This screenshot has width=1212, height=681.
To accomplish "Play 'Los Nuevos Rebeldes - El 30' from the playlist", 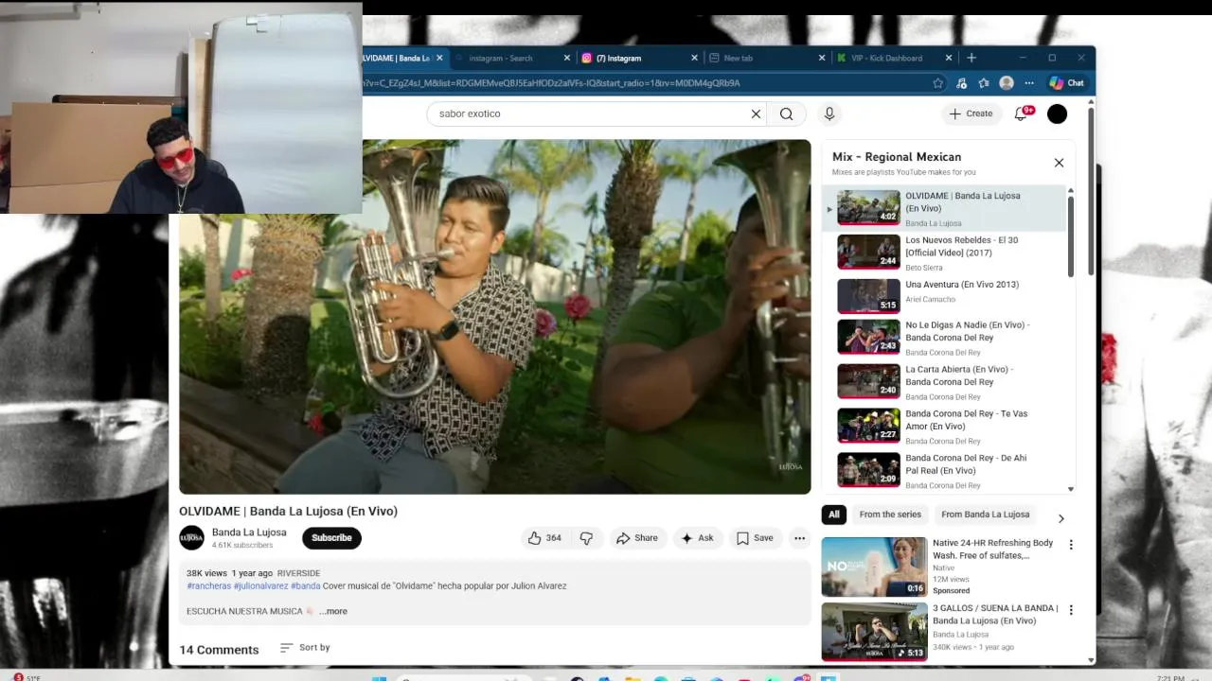I will (x=947, y=253).
